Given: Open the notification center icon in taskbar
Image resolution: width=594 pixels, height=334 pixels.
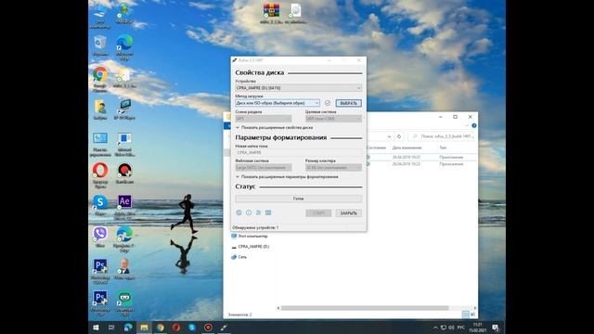Looking at the screenshot, I should (x=495, y=328).
